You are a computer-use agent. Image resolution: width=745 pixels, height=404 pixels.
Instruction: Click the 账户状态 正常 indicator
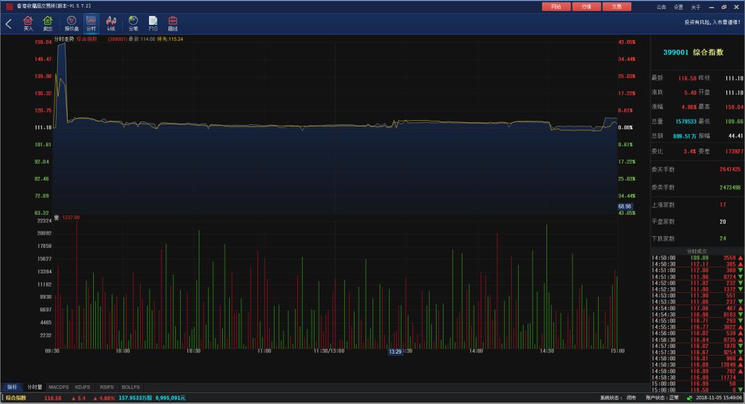click(x=662, y=398)
